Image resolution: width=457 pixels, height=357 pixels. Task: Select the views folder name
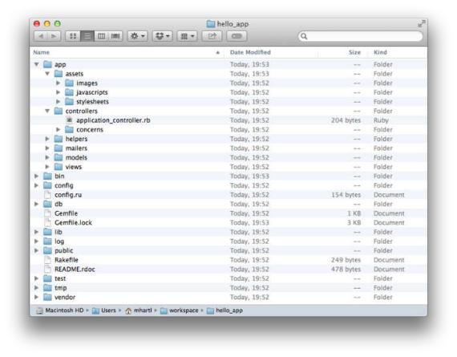tap(74, 167)
